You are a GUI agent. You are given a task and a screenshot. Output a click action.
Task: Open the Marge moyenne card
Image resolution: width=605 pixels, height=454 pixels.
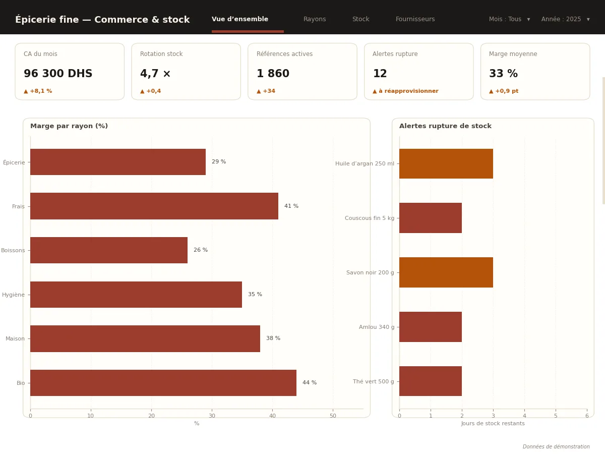(535, 72)
